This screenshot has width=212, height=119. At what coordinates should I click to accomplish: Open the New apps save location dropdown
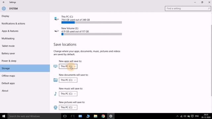[x=68, y=66]
